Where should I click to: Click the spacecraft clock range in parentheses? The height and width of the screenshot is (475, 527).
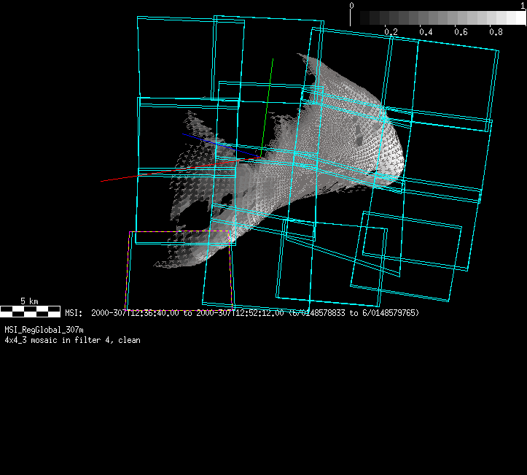coord(354,313)
